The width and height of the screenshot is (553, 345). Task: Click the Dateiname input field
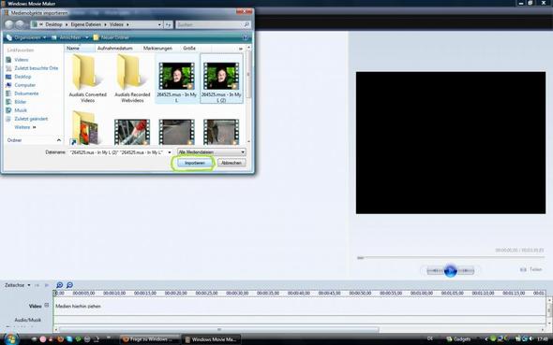point(117,152)
